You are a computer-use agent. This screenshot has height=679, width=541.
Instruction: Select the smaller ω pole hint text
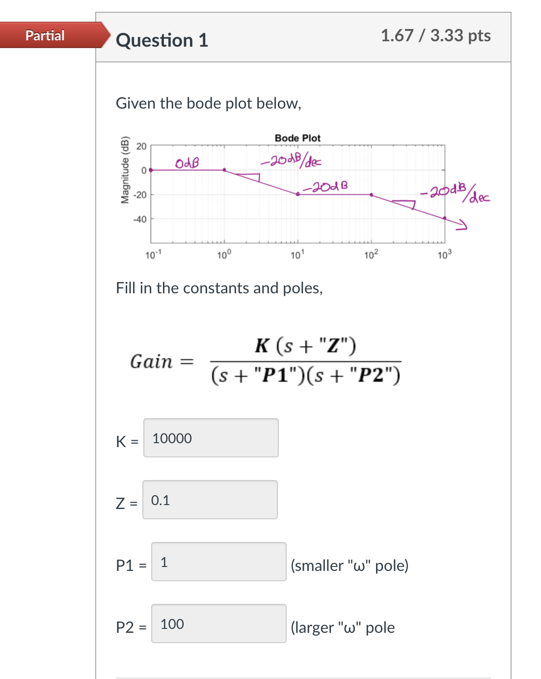350,566
